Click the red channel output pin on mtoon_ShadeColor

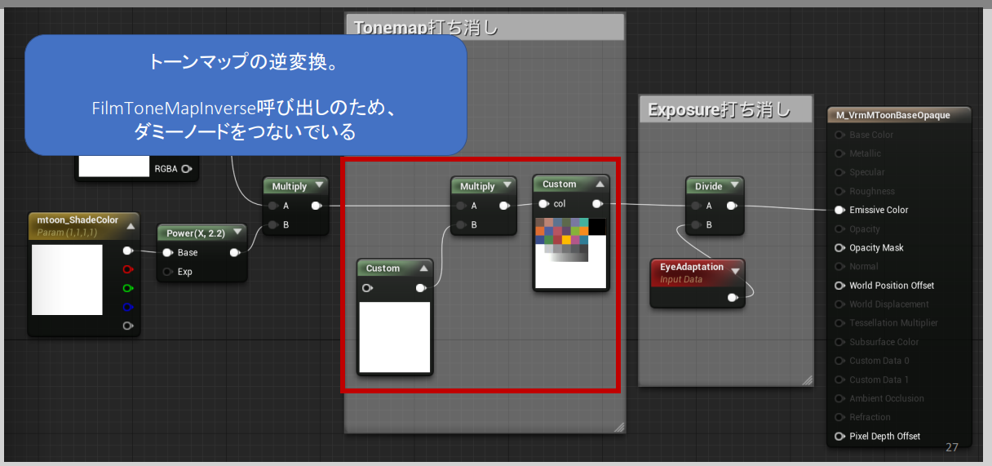(x=127, y=269)
